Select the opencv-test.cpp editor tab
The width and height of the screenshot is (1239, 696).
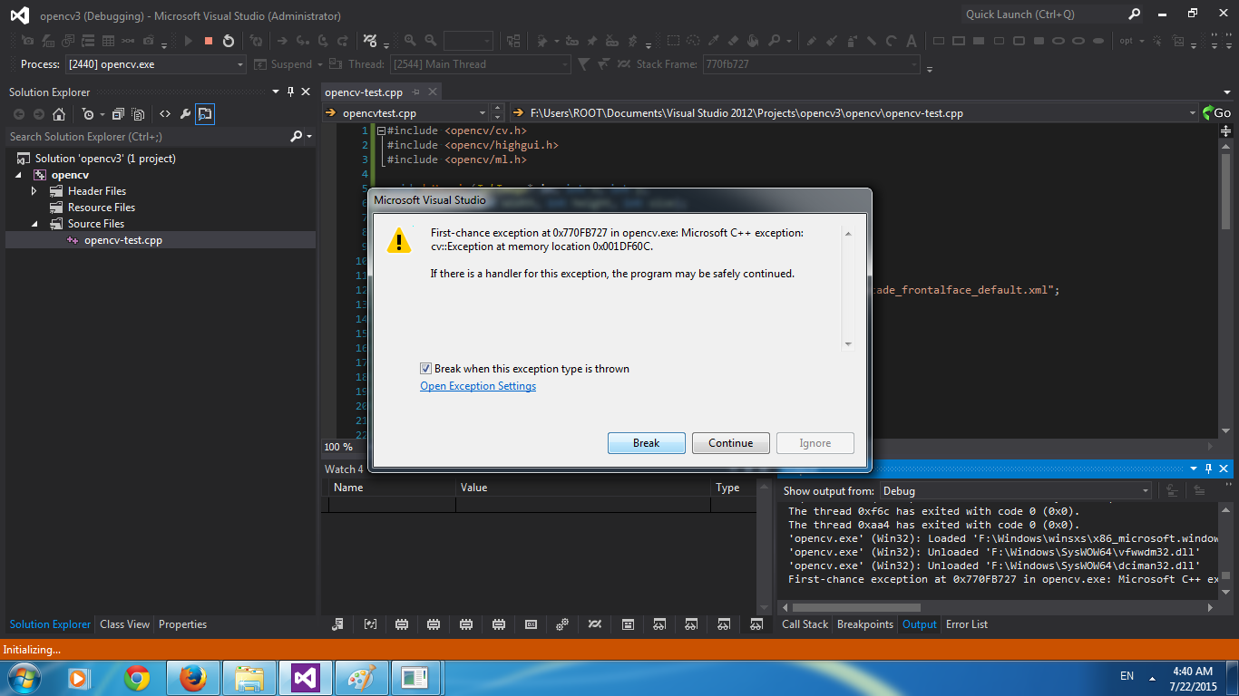pos(364,92)
